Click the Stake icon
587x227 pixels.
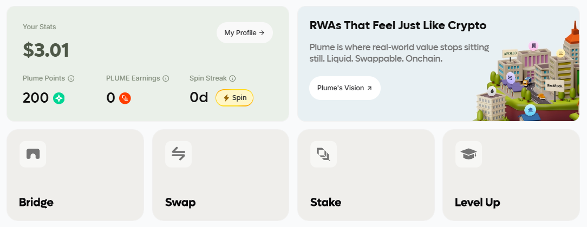click(x=323, y=155)
